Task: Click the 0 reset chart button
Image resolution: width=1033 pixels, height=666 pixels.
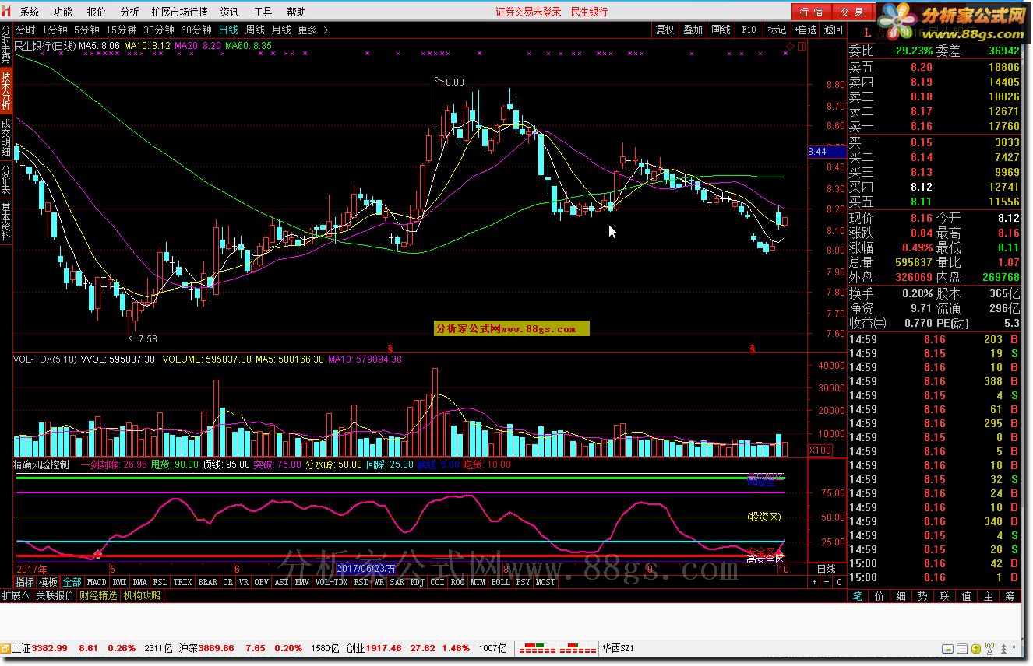Action: pyautogui.click(x=839, y=582)
